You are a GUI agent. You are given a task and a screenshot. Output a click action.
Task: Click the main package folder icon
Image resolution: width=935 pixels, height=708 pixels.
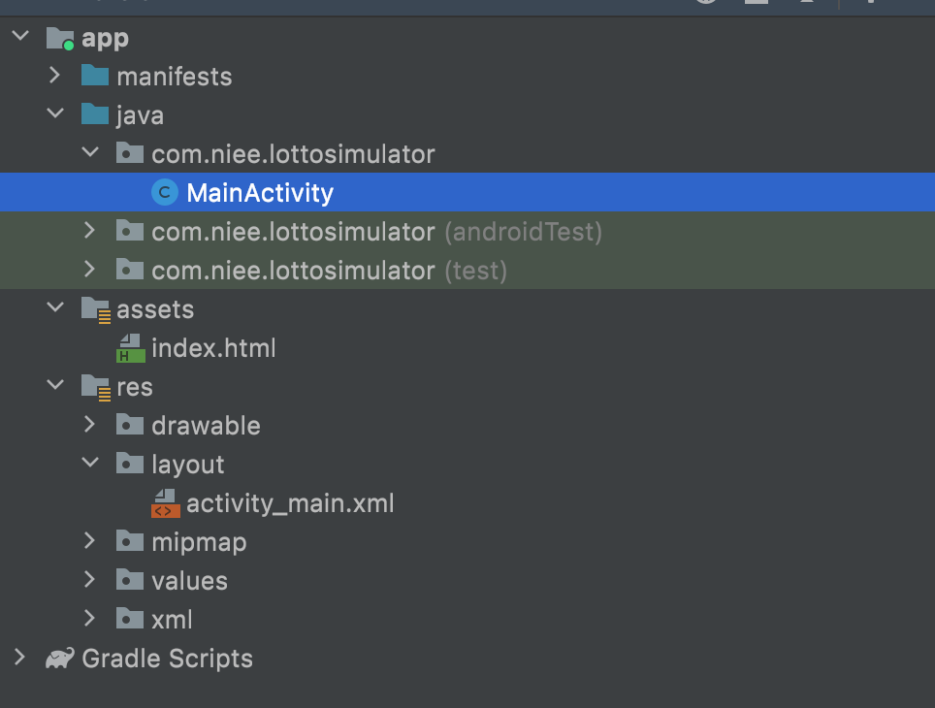[x=130, y=152]
